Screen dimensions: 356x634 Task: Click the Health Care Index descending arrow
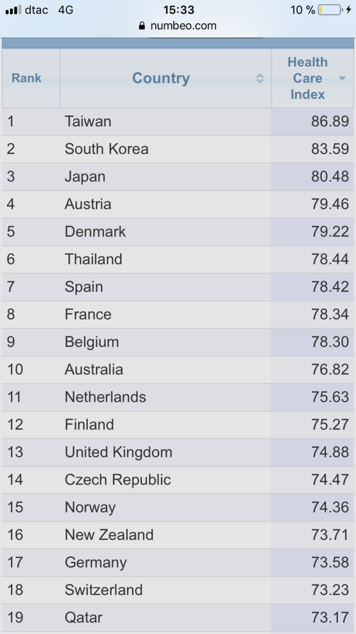(x=342, y=79)
